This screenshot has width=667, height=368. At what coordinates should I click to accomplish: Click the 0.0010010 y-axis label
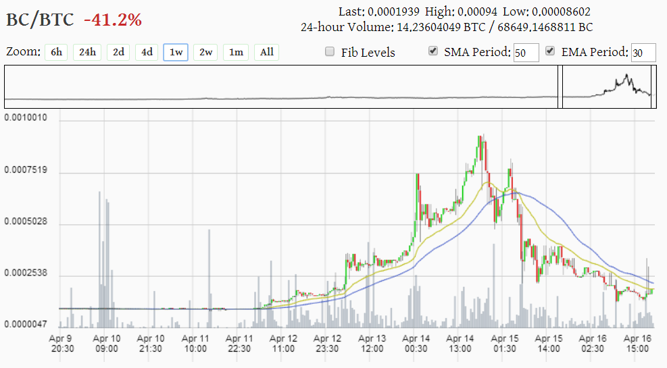coord(26,117)
